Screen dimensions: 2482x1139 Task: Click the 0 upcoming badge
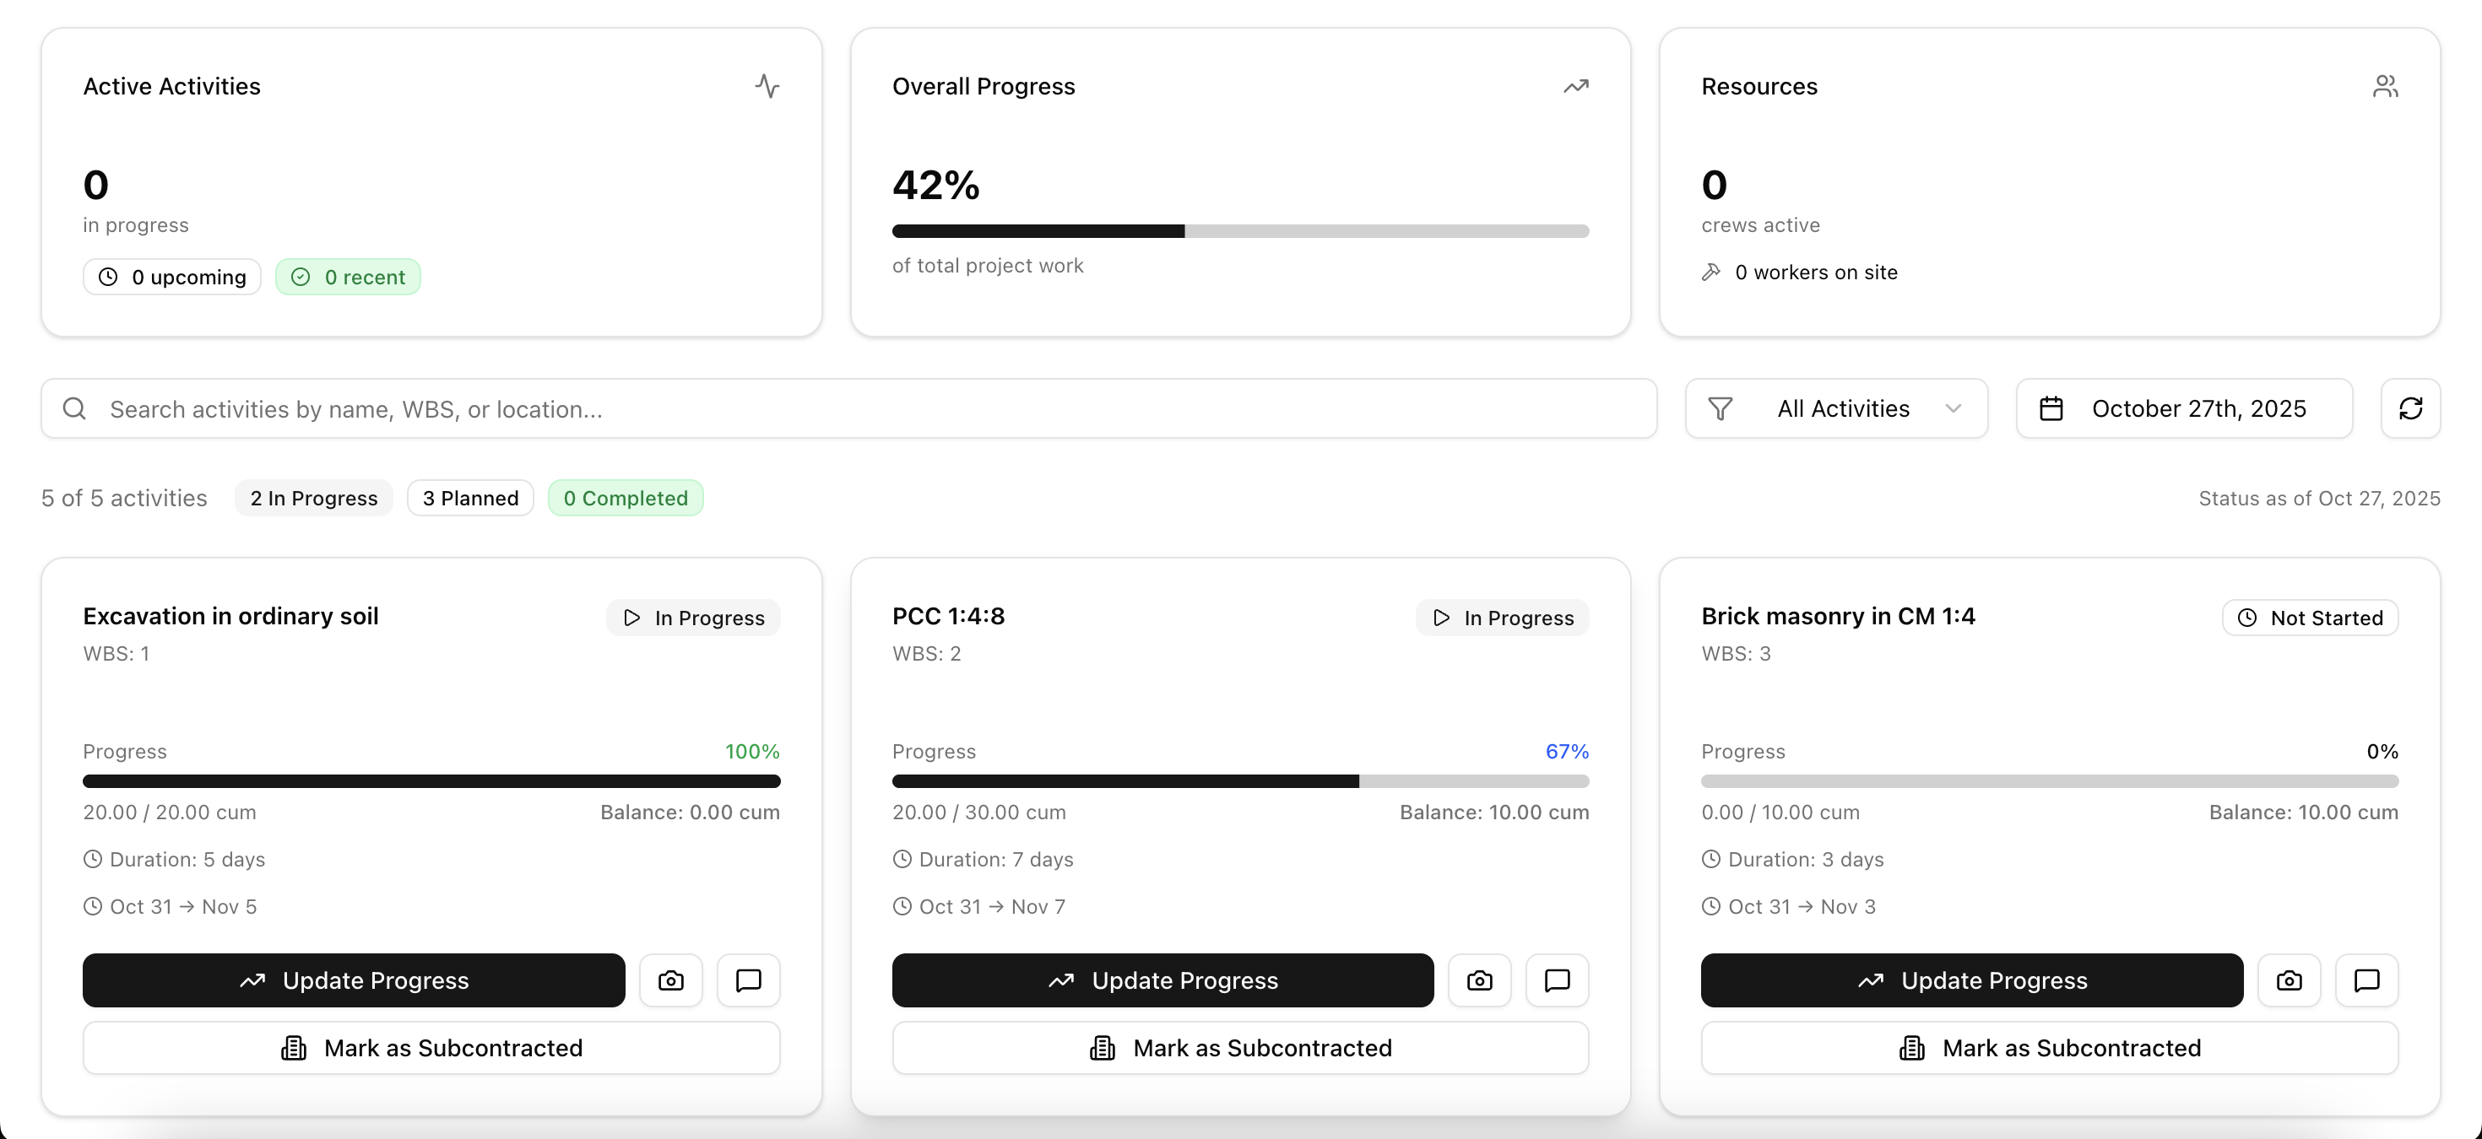(171, 278)
